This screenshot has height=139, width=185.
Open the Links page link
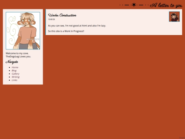pyautogui.click(x=14, y=80)
